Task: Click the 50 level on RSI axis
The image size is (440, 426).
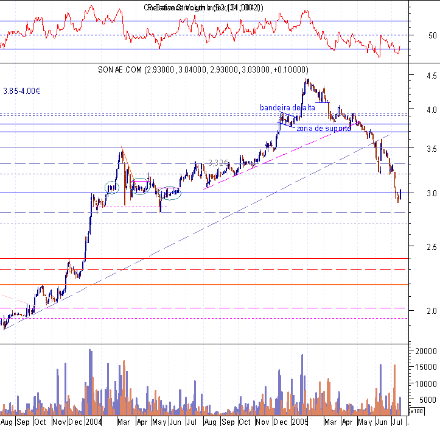Action: 432,35
